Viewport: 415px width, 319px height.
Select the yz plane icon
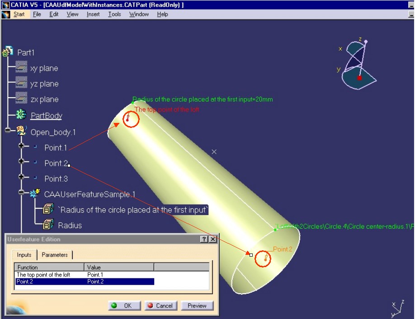coord(21,83)
